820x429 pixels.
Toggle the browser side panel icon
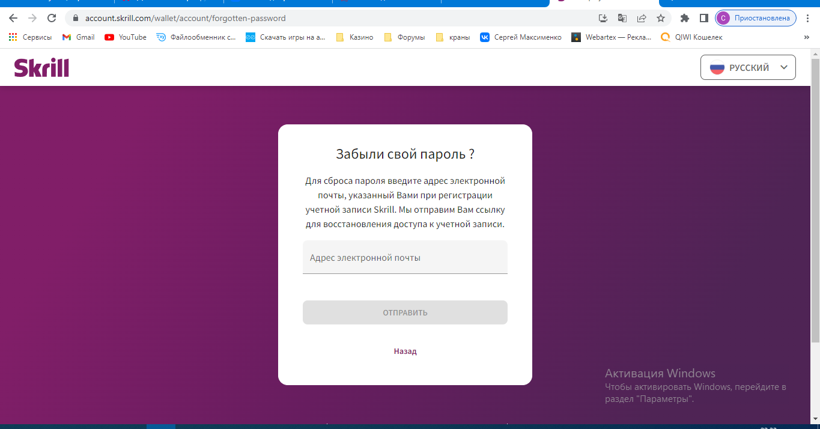tap(704, 18)
